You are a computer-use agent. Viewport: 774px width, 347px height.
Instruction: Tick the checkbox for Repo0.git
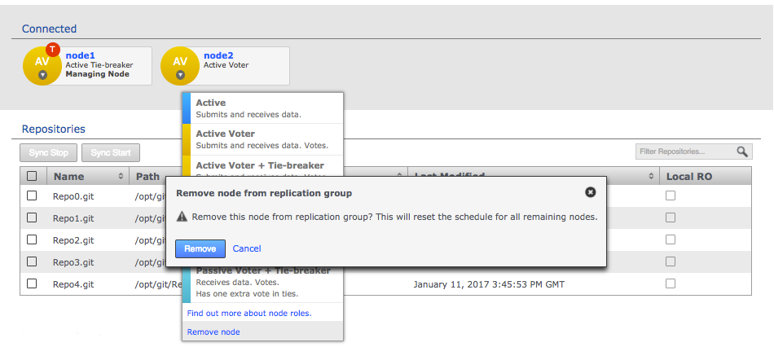click(x=32, y=195)
